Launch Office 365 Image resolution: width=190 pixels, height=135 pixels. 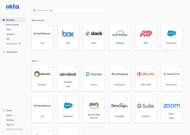click(x=146, y=78)
